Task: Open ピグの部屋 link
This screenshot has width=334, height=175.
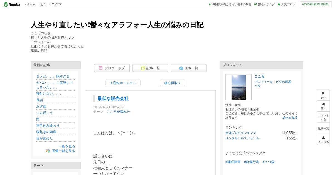Action: 283,82
